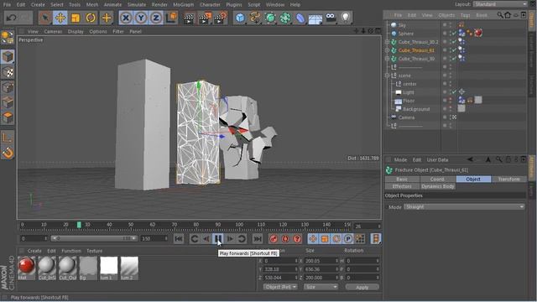Click the Floor environment object icon
The image size is (537, 302).
pos(315,18)
